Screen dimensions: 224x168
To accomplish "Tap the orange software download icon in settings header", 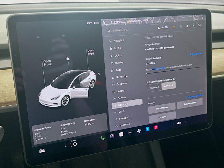I will point(174,27).
